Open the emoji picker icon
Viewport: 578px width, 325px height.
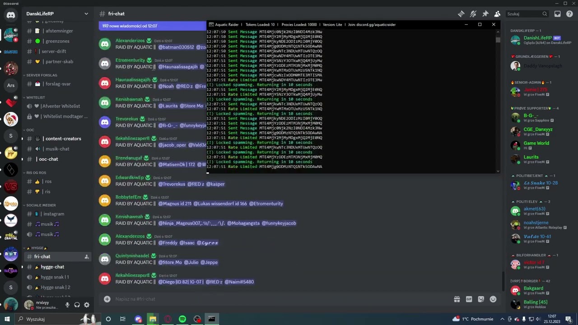click(493, 299)
